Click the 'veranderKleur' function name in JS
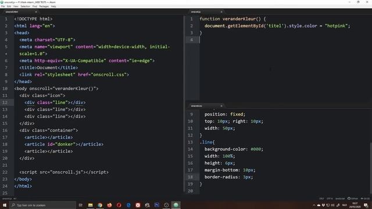The image size is (372, 209). click(x=239, y=19)
